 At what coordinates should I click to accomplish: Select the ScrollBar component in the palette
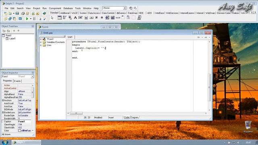118,18
